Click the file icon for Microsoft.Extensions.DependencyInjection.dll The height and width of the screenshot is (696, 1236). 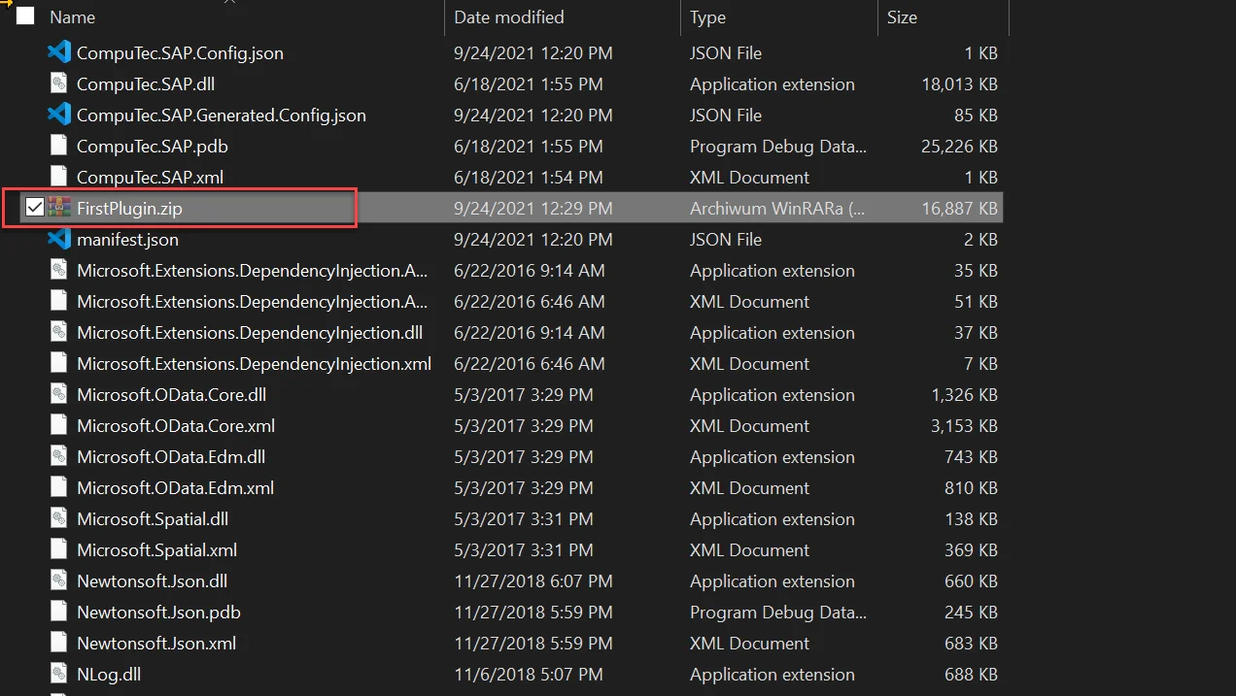click(58, 332)
